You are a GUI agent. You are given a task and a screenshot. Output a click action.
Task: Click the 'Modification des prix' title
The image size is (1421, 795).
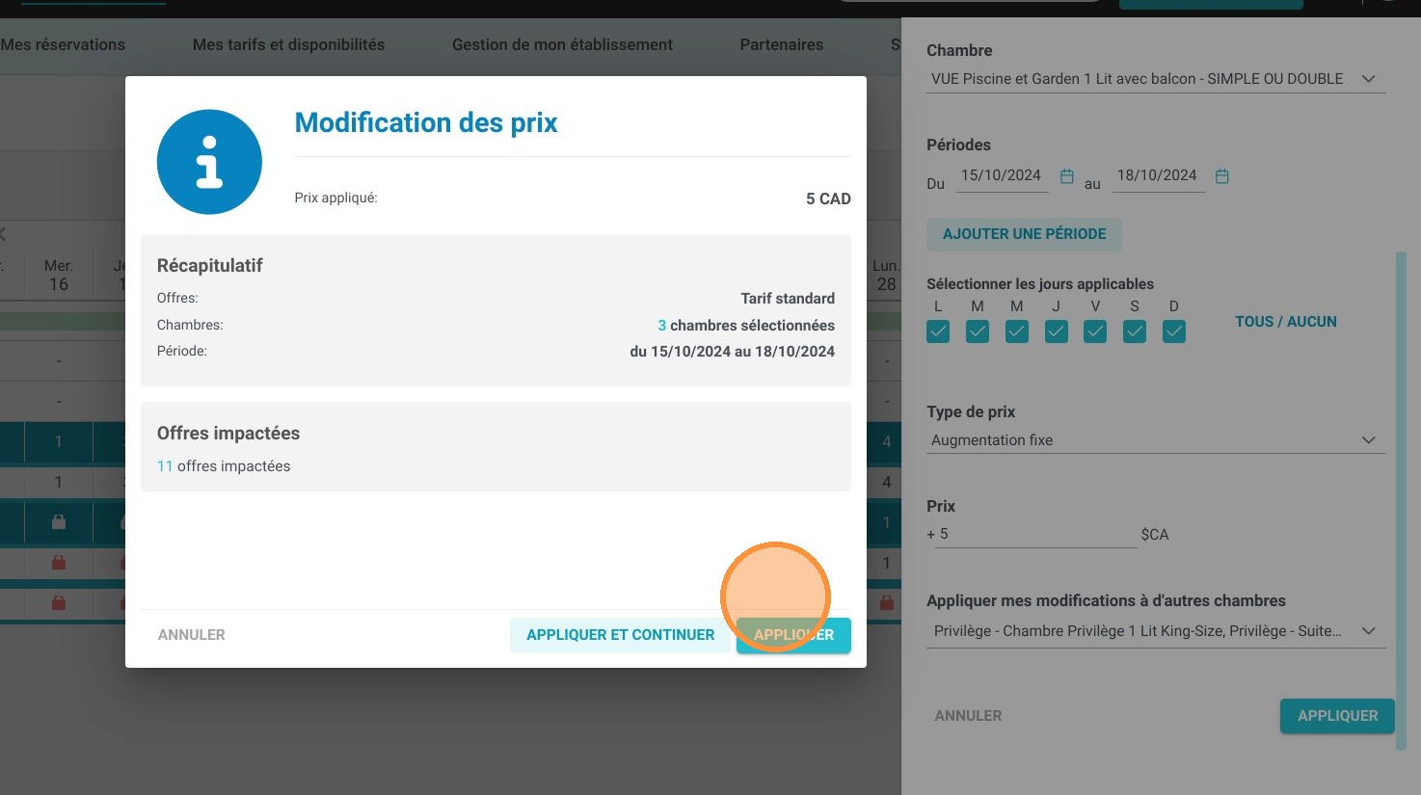click(426, 122)
